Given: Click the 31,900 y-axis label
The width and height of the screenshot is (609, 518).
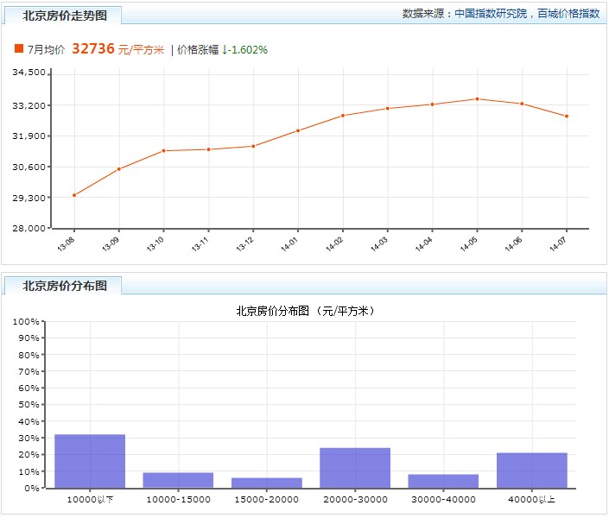Looking at the screenshot, I should coord(29,136).
